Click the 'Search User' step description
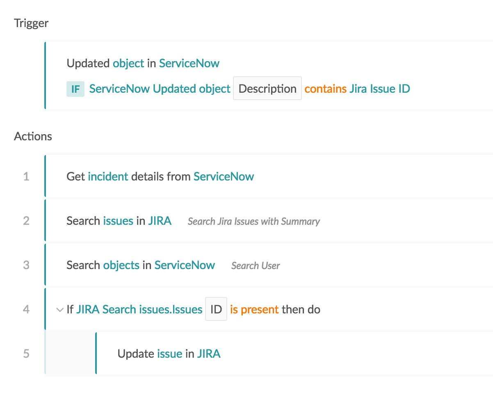493x393 pixels. 255,266
